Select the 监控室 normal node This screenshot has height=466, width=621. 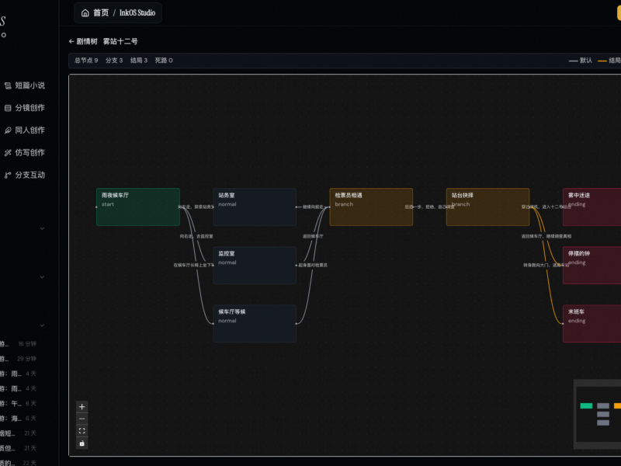coord(255,265)
